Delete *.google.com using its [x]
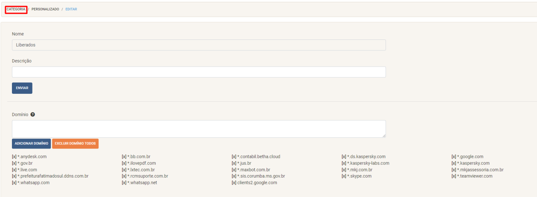Screen dimensions: 537x197 [x=454, y=157]
